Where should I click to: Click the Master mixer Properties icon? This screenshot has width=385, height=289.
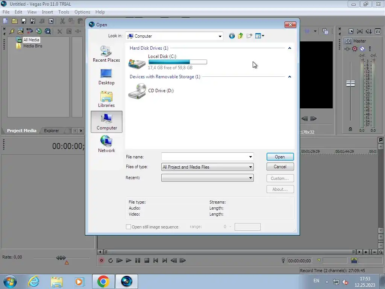click(x=351, y=31)
